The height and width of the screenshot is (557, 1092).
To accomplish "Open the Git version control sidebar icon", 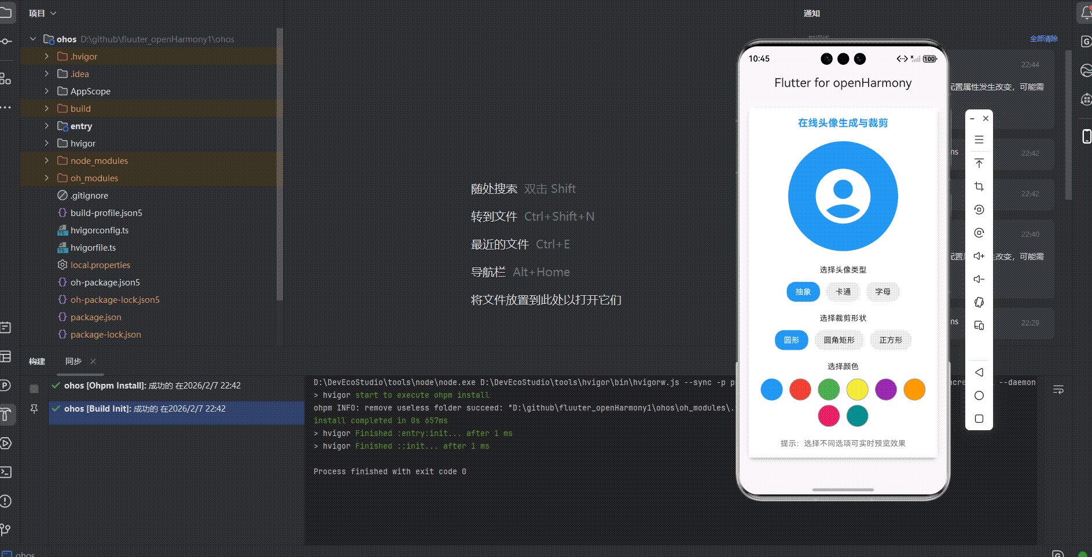I will [6, 529].
